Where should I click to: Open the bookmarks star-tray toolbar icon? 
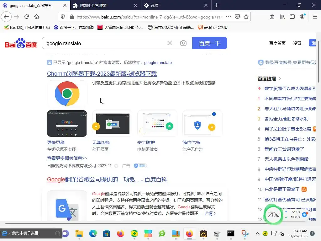point(272,17)
